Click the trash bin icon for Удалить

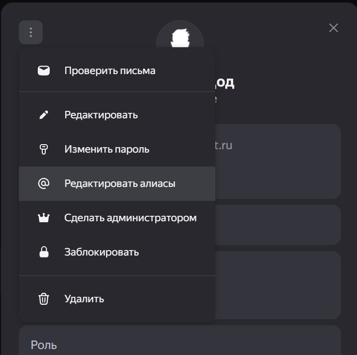point(44,299)
